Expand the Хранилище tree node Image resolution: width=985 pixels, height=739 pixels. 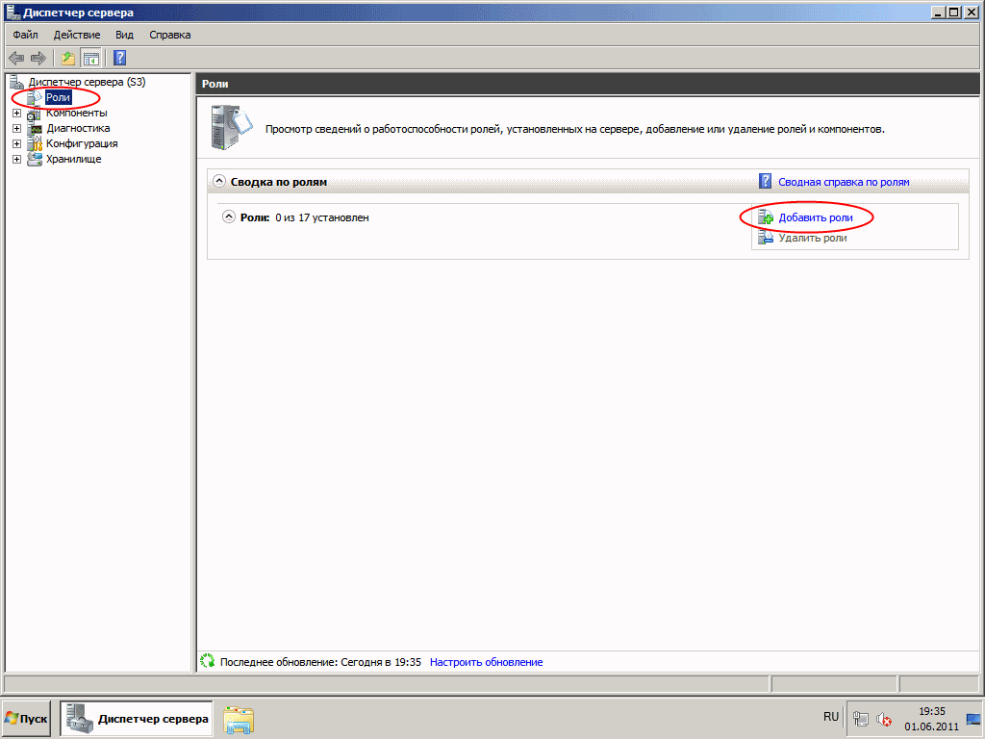pyautogui.click(x=17, y=159)
